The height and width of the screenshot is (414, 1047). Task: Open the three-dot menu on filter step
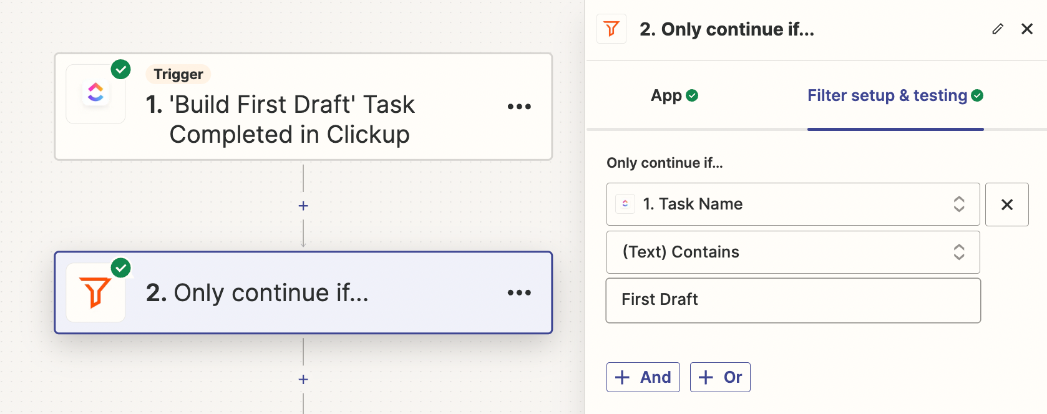tap(519, 292)
